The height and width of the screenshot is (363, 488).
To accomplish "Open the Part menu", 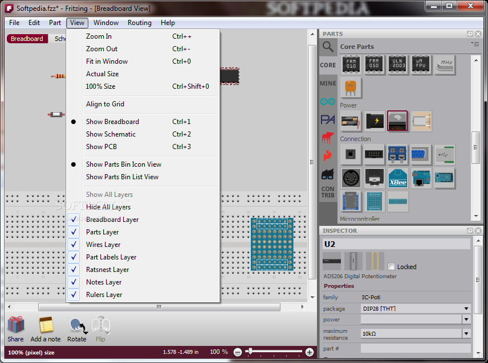I will [x=55, y=23].
